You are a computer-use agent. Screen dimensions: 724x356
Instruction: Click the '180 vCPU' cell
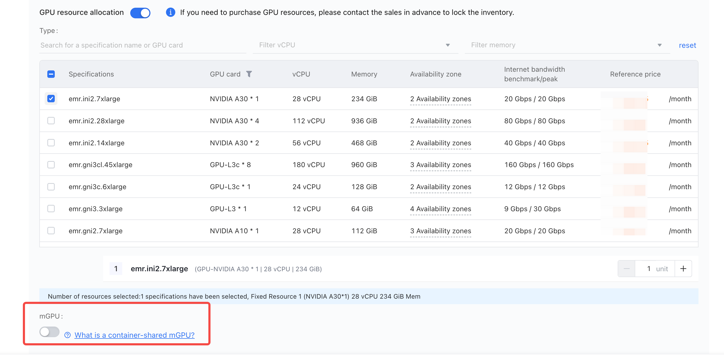(309, 165)
